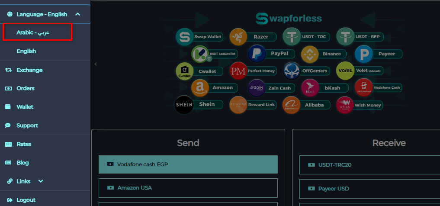Click the PayPal logo icon

click(x=257, y=54)
